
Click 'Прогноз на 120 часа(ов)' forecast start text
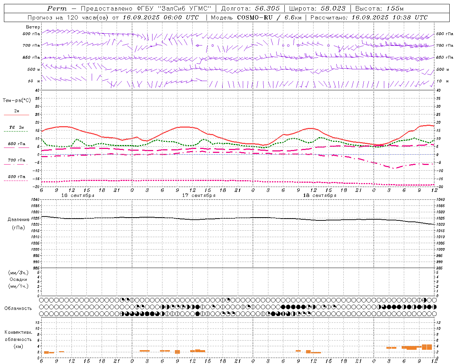(x=68, y=17)
